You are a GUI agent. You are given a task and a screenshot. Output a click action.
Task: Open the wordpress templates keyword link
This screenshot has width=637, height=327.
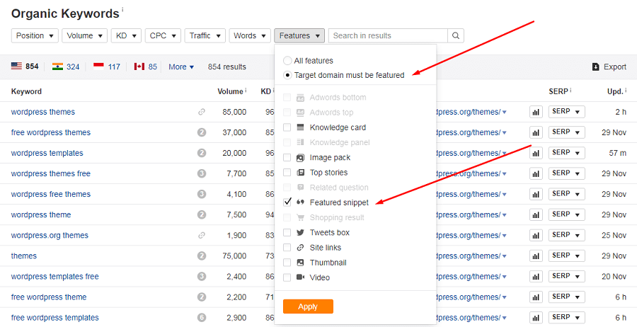pyautogui.click(x=47, y=153)
